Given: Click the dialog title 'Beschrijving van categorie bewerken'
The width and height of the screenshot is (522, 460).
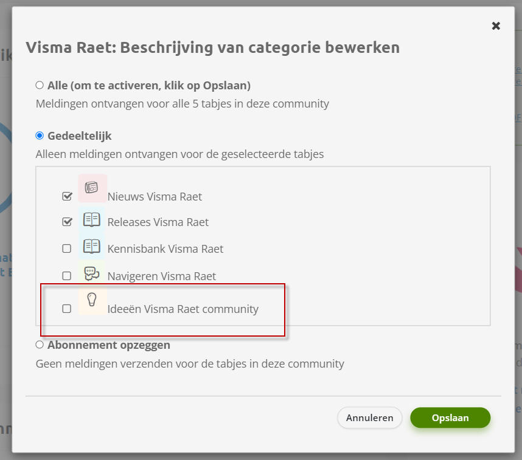Looking at the screenshot, I should 213,47.
